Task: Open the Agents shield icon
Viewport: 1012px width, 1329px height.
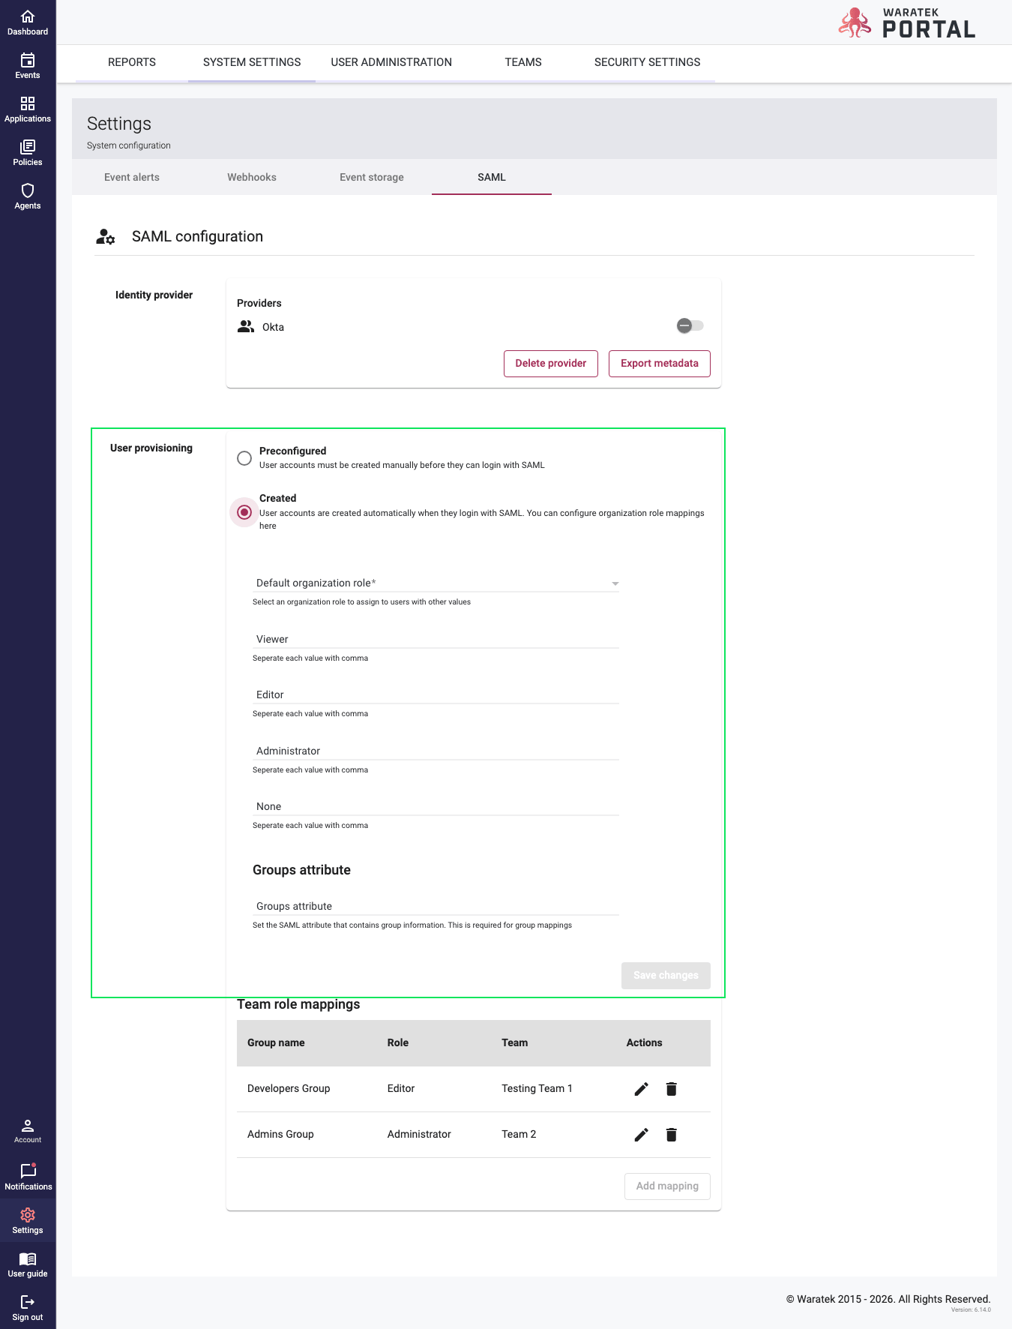Action: click(28, 190)
